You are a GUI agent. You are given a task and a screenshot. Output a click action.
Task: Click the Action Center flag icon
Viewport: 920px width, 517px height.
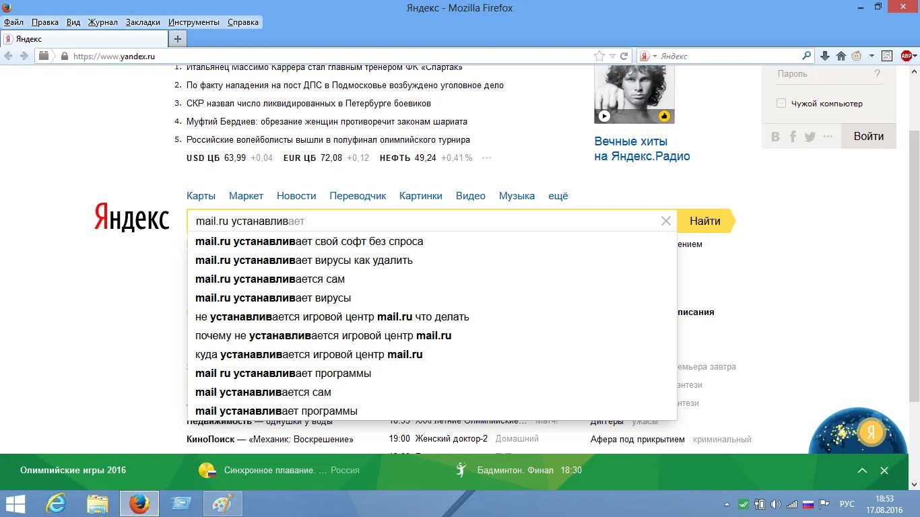824,504
